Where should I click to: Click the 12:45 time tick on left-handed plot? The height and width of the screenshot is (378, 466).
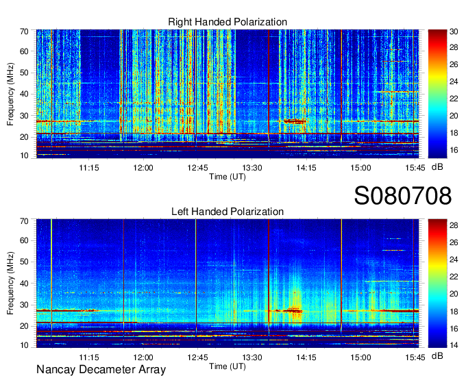click(197, 357)
